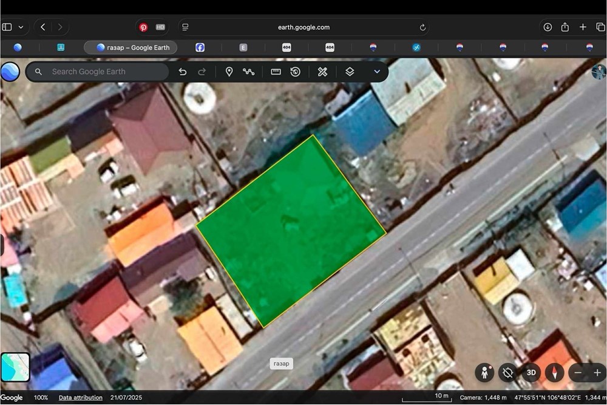Expand the toolbar chevron dropdown
The height and width of the screenshot is (405, 607).
tap(377, 72)
